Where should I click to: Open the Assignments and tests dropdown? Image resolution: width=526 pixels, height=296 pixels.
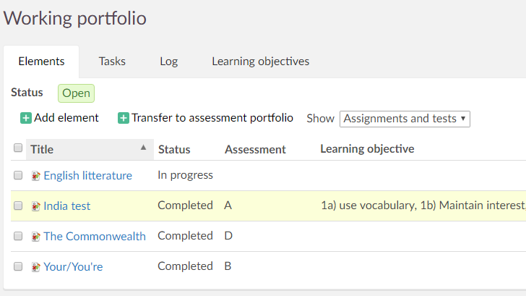405,119
